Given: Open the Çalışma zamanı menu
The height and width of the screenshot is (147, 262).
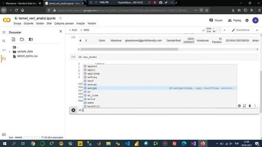Looking at the screenshot, I should click(64, 24).
